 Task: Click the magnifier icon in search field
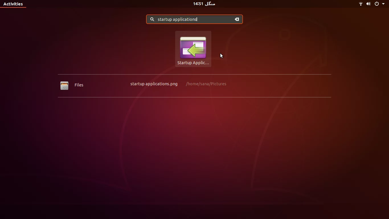152,19
